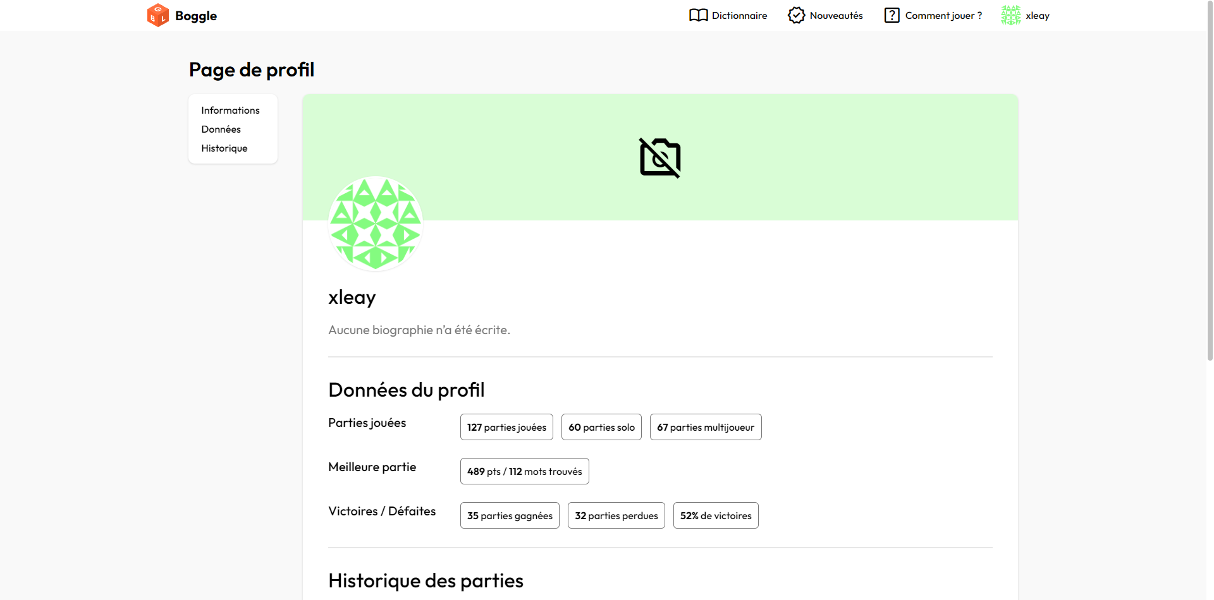
Task: Select the 60 parties solo badge
Action: click(x=601, y=428)
